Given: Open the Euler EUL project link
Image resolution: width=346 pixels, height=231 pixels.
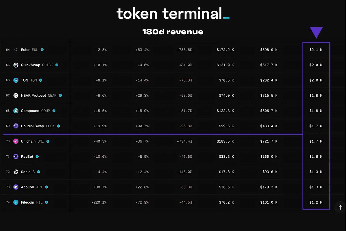Looking at the screenshot, I should 29,50.
